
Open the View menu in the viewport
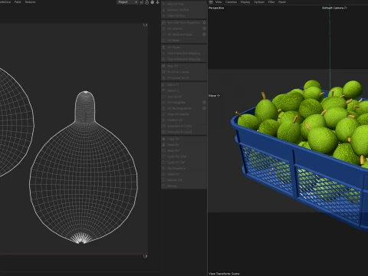(x=219, y=2)
